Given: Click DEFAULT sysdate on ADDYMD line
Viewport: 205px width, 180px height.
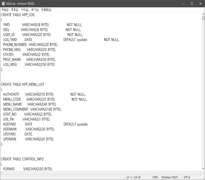Looking at the screenshot, I should (x=76, y=124).
